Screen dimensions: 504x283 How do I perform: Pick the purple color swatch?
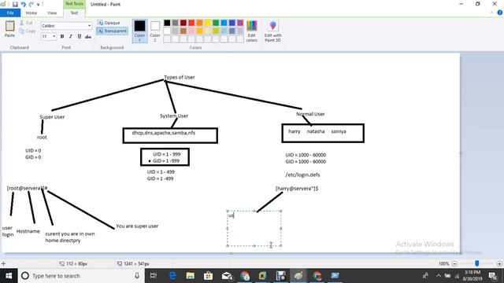pos(240,23)
